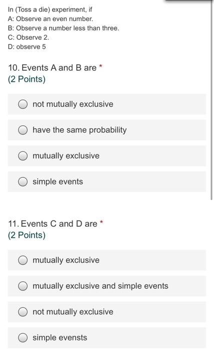Image resolution: width=214 pixels, height=351 pixels.
Task: Click the 'simple evensts' option label text
Action: 60,337
